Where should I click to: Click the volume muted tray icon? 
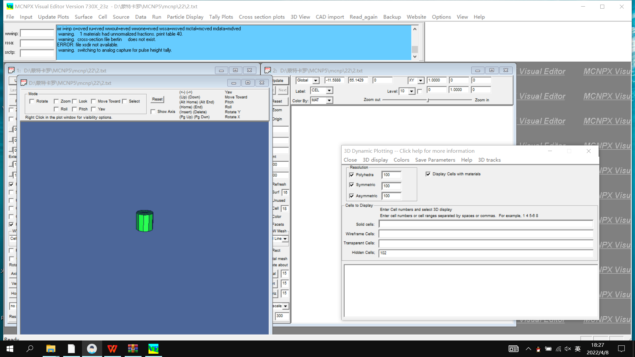click(568, 349)
